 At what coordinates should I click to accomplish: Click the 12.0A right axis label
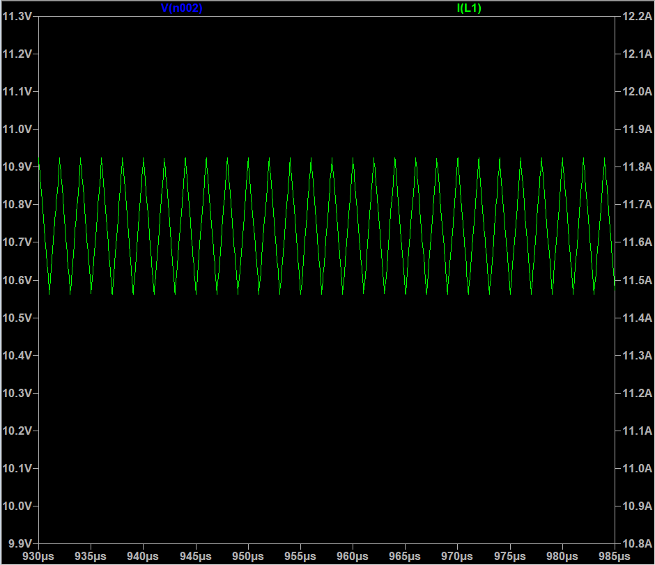638,91
